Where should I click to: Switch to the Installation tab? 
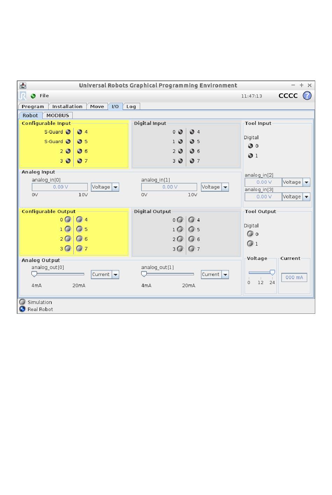(67, 106)
